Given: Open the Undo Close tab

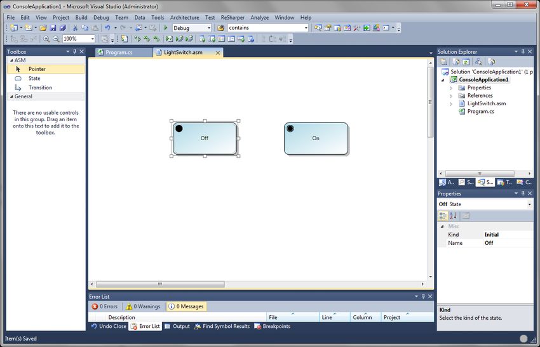Looking at the screenshot, I should pyautogui.click(x=109, y=326).
